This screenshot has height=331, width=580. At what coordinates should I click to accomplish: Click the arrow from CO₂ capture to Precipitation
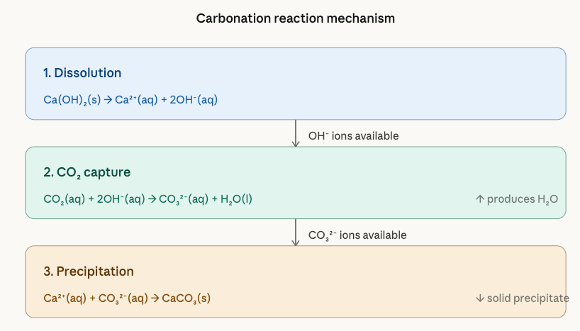[296, 232]
